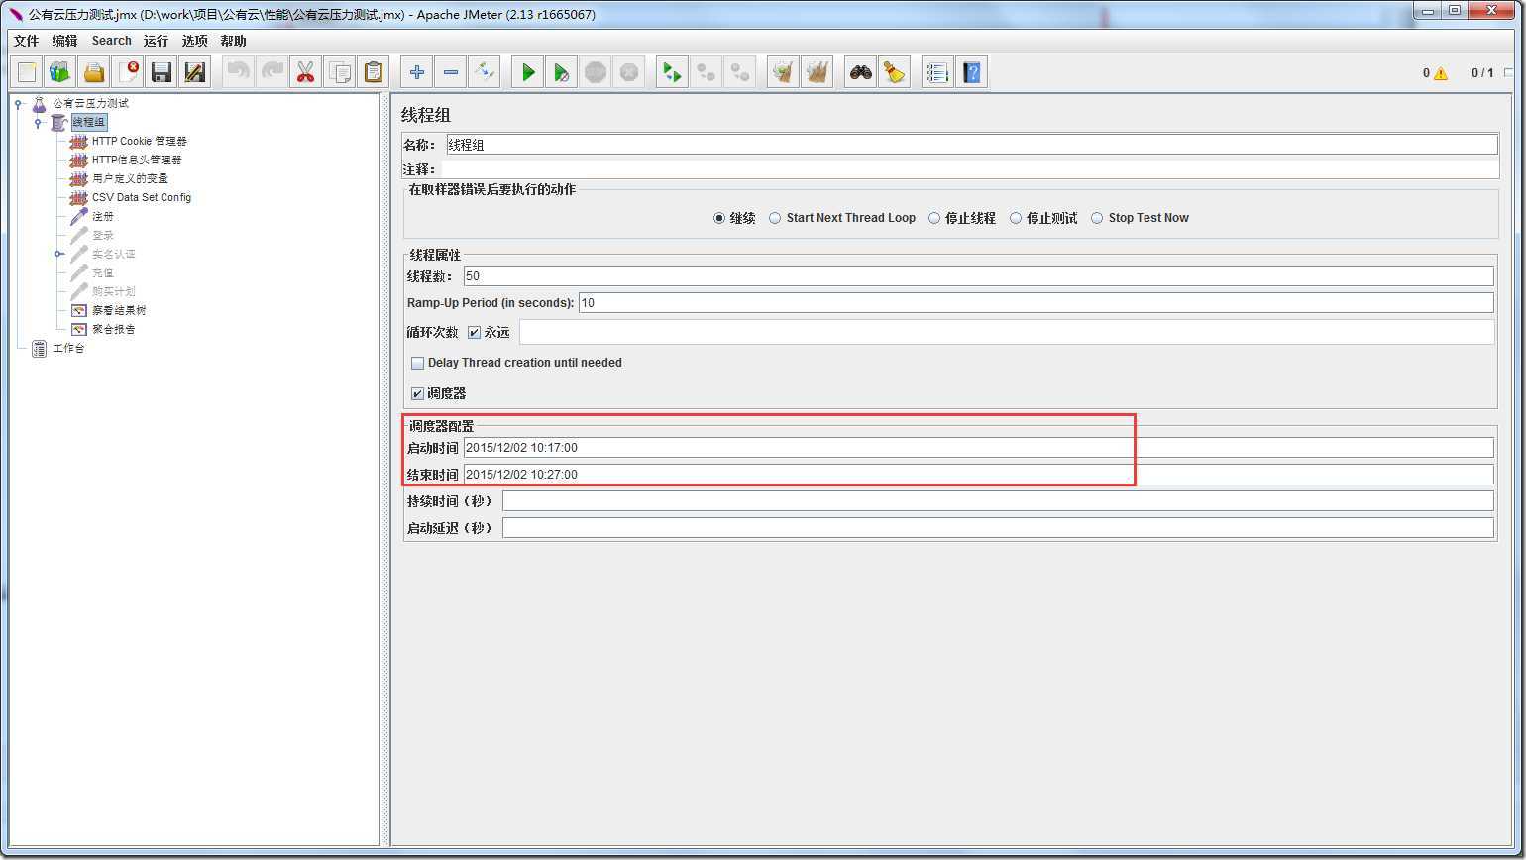The height and width of the screenshot is (860, 1526).
Task: Start the test with green play icon
Action: tap(528, 72)
